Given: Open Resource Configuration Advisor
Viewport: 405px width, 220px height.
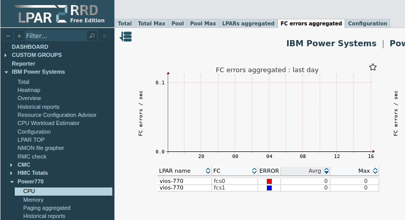Looking at the screenshot, I should click(57, 115).
